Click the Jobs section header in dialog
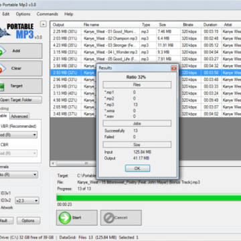Viewport: 241px width, 241px height. point(137,123)
